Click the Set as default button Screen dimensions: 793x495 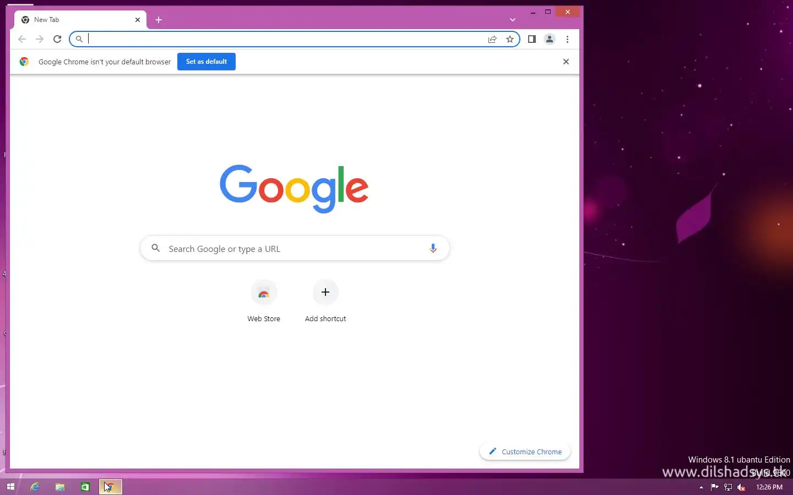(207, 62)
